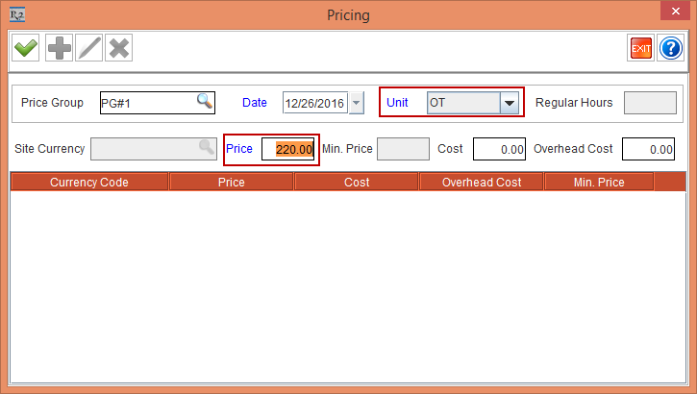This screenshot has width=697, height=394.
Task: Open help with the question mark icon
Action: pos(670,48)
